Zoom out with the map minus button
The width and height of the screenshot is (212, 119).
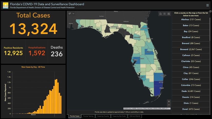[x=169, y=105]
